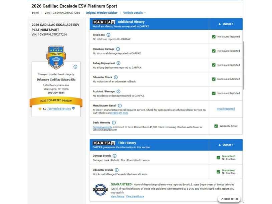Image resolution: width=272 pixels, height=204 pixels.
Task: Click the dealer card info icon
Action: 75,67
